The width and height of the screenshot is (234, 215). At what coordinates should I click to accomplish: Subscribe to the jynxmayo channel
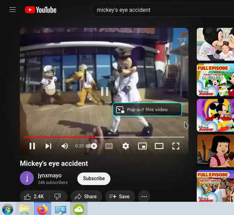pos(94,178)
